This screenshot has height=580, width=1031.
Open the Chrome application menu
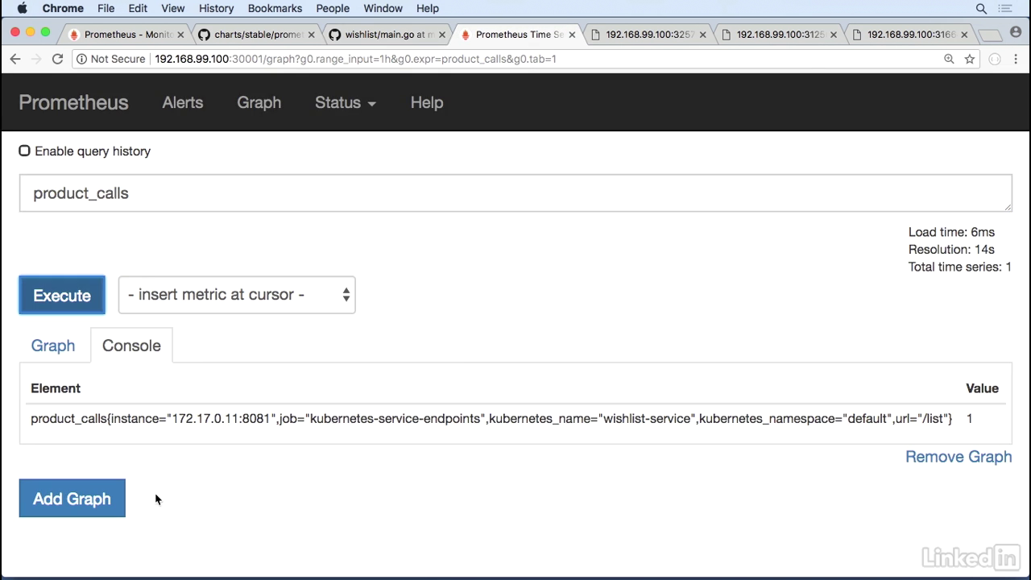63,8
